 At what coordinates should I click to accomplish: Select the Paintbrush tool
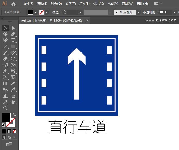tap(5, 52)
